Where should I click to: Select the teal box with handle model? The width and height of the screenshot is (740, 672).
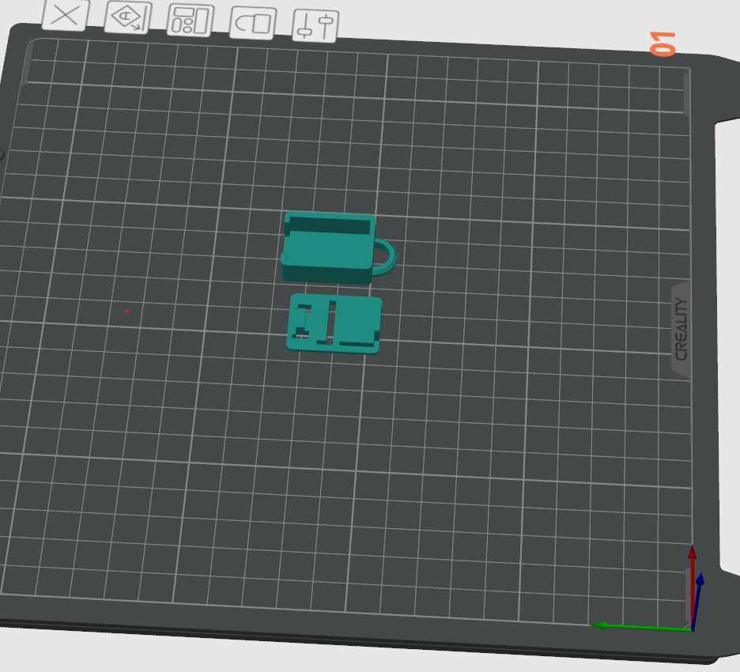coord(338,248)
